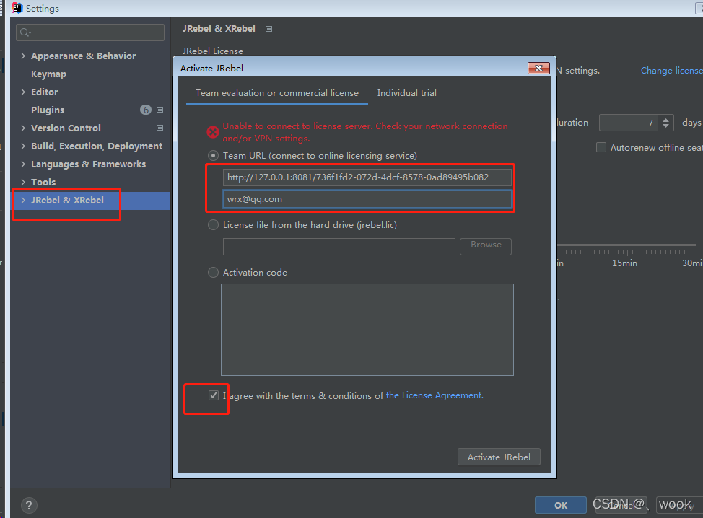Expand the Version Control node
Screen dimensions: 703x518
[x=23, y=128]
